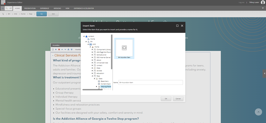The width and height of the screenshot is (266, 123).
Task: Open the PRESENTATION ribbon tab
Action: click(30, 8)
